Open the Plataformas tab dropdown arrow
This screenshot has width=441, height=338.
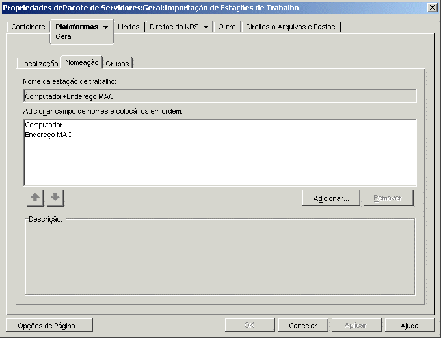[x=105, y=27]
